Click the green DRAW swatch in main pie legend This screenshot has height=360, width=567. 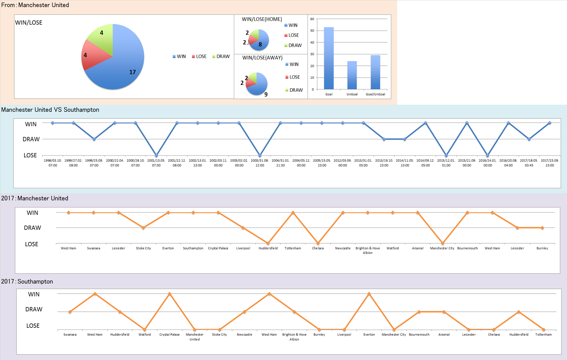pyautogui.click(x=214, y=57)
